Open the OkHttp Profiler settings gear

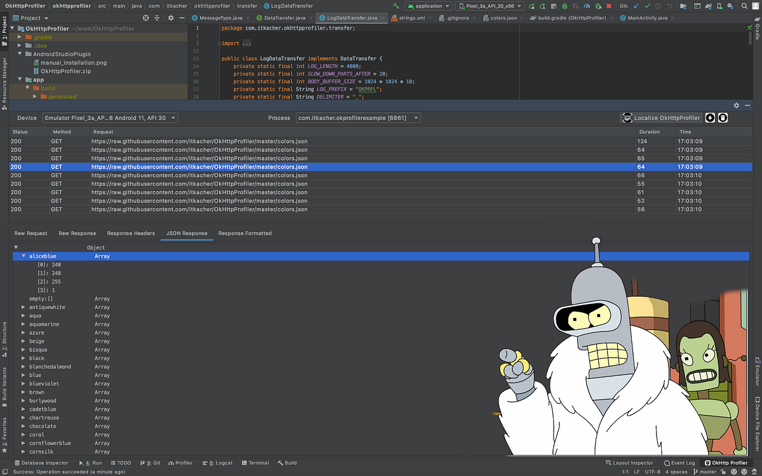(737, 105)
